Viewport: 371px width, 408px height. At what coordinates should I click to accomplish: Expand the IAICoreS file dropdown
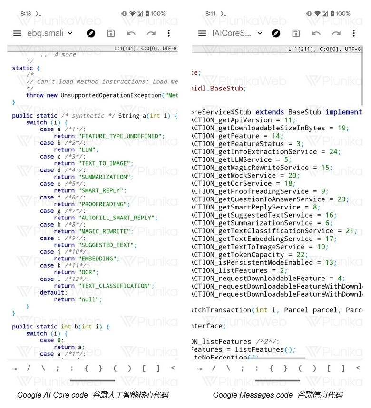[x=260, y=33]
